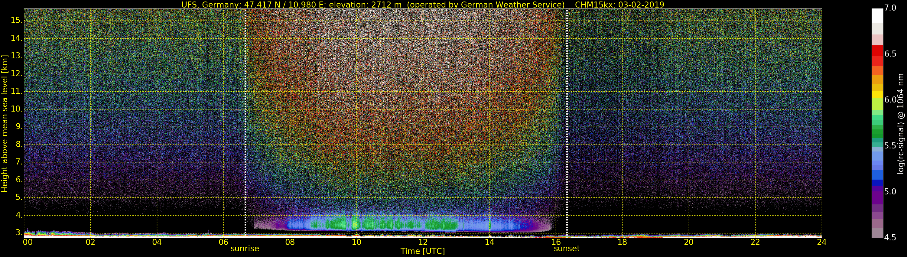Click the x-axis tick label '04'
Viewport: 907px width, 257px height.
pos(157,242)
